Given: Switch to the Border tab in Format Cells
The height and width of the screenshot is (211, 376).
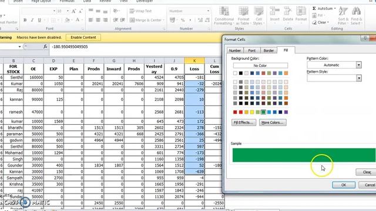Looking at the screenshot, I should [268, 50].
